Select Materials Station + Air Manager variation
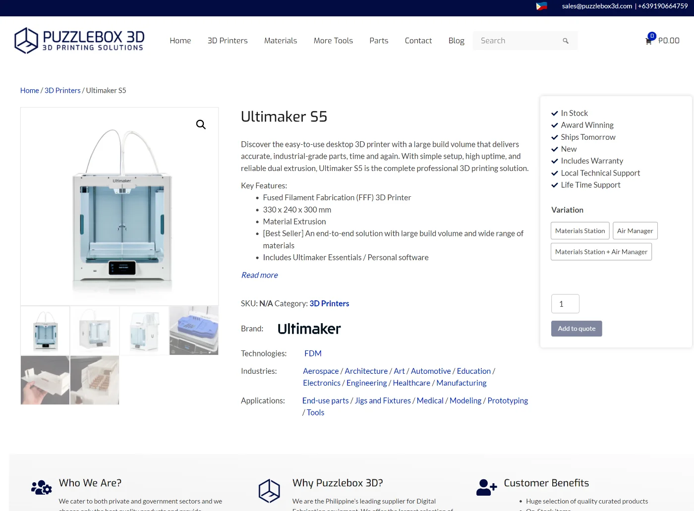The image size is (694, 511). tap(601, 252)
